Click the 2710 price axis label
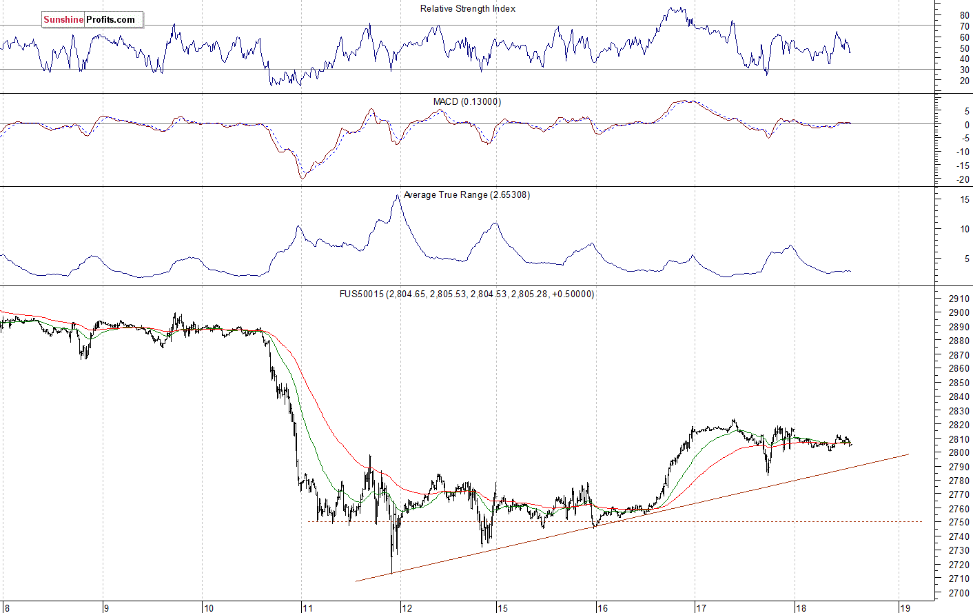Image resolution: width=973 pixels, height=613 pixels. 959,579
